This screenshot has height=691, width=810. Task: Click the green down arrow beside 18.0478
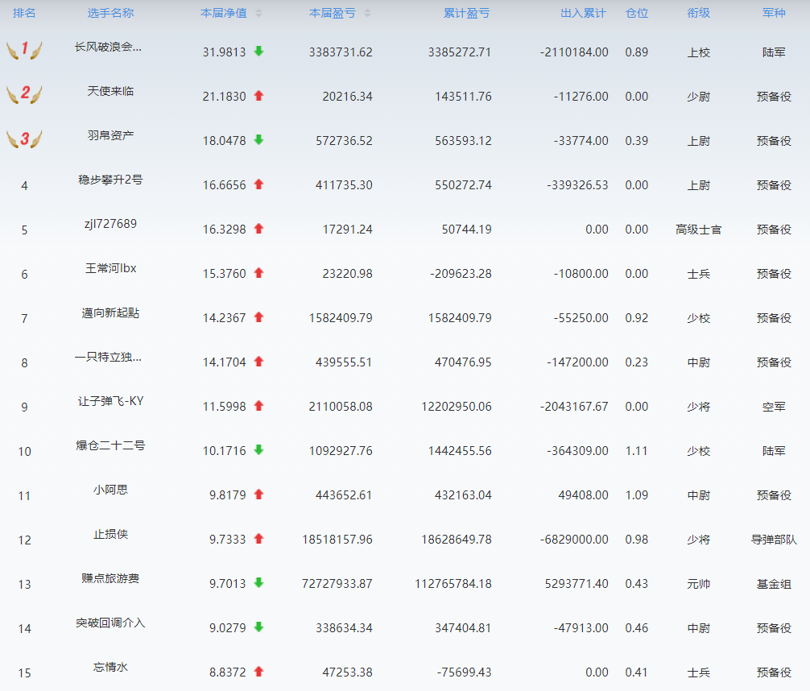point(258,140)
